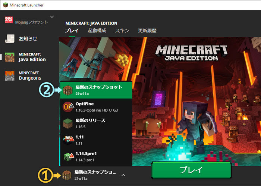The height and width of the screenshot is (186, 261).
Task: Choose 最新のスナップショット 21w11a from the list
Action: pos(96,90)
